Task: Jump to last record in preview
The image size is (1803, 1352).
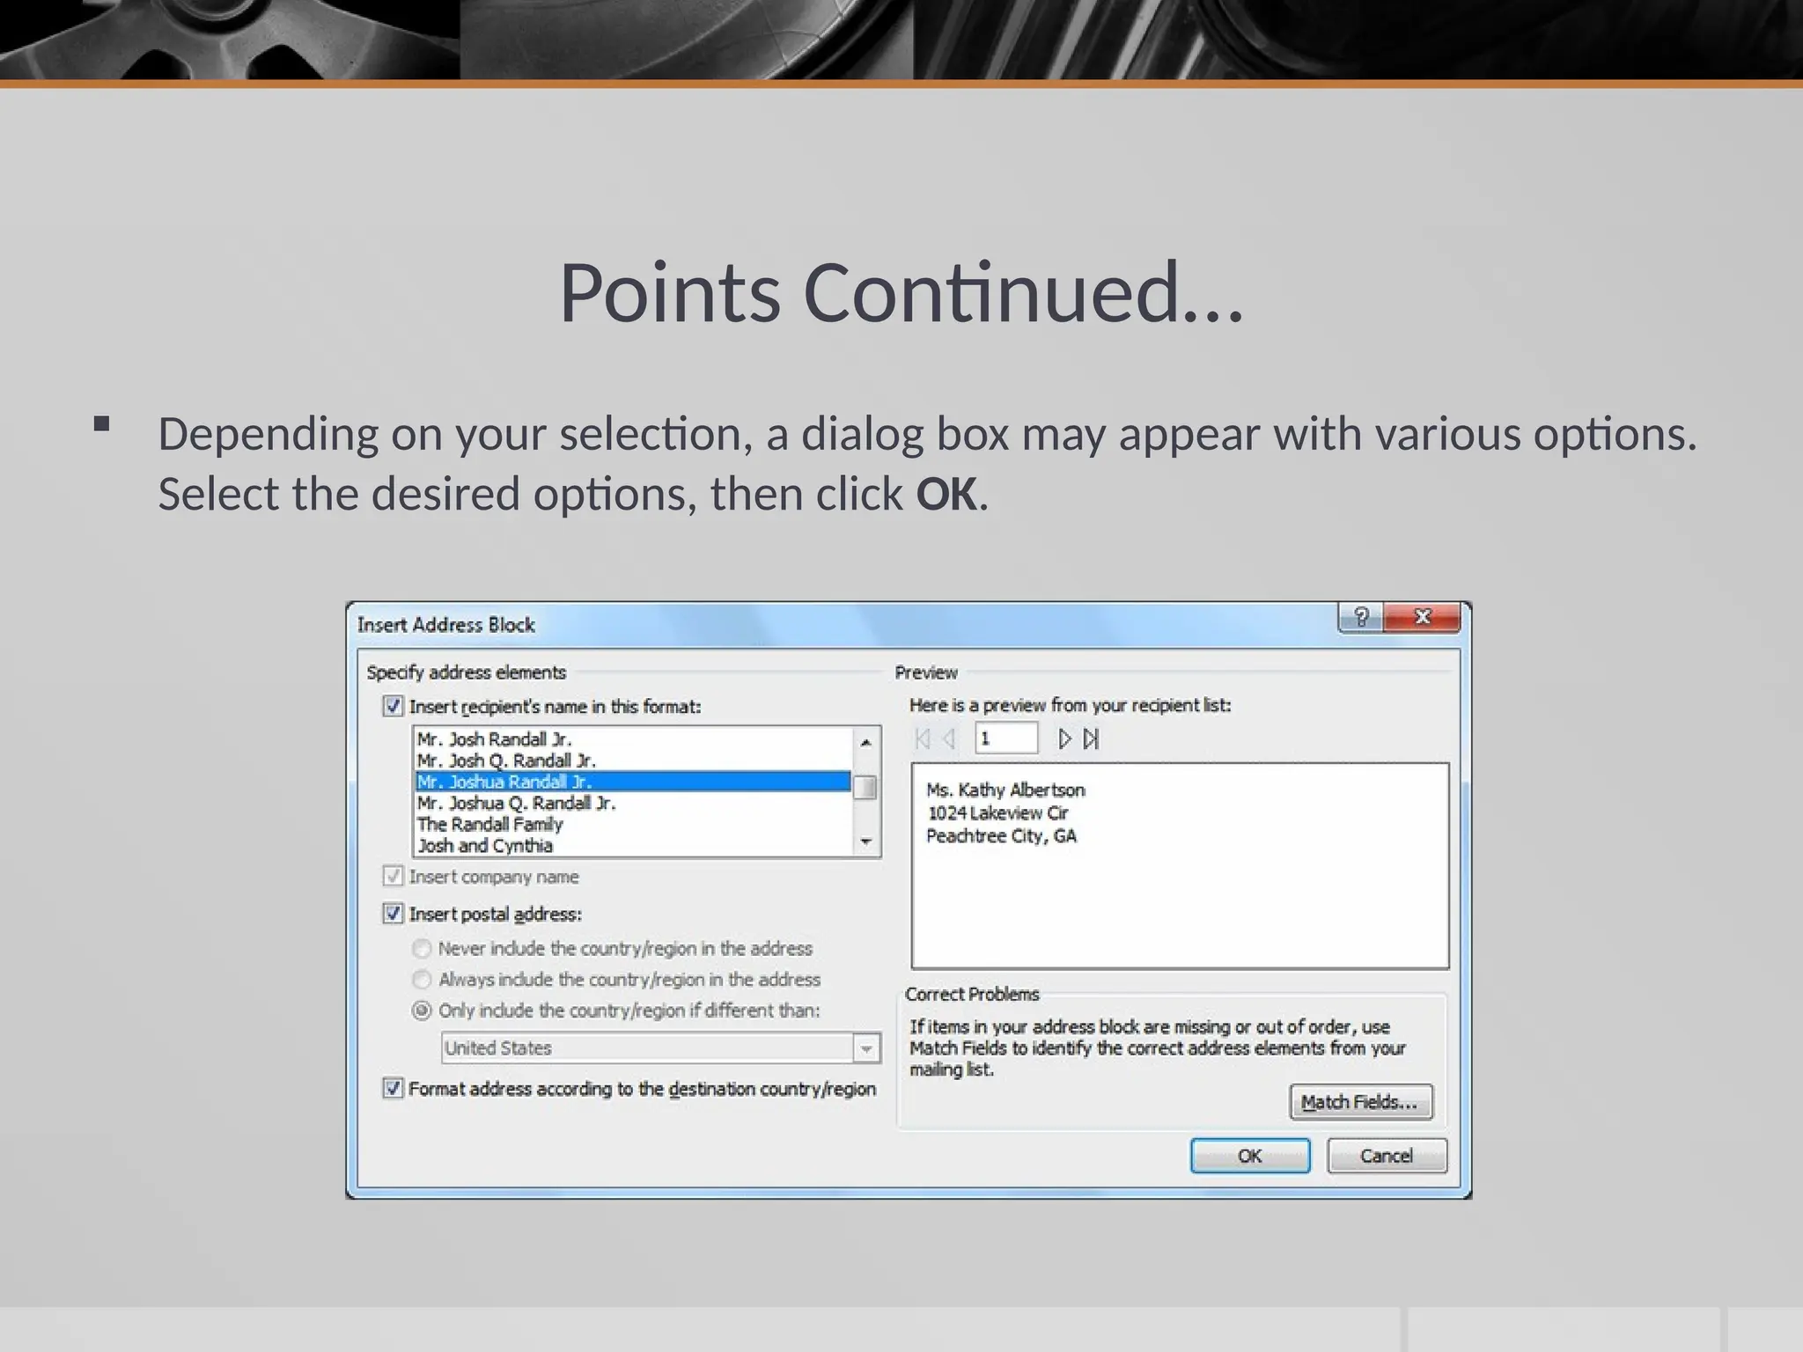Action: click(1092, 738)
